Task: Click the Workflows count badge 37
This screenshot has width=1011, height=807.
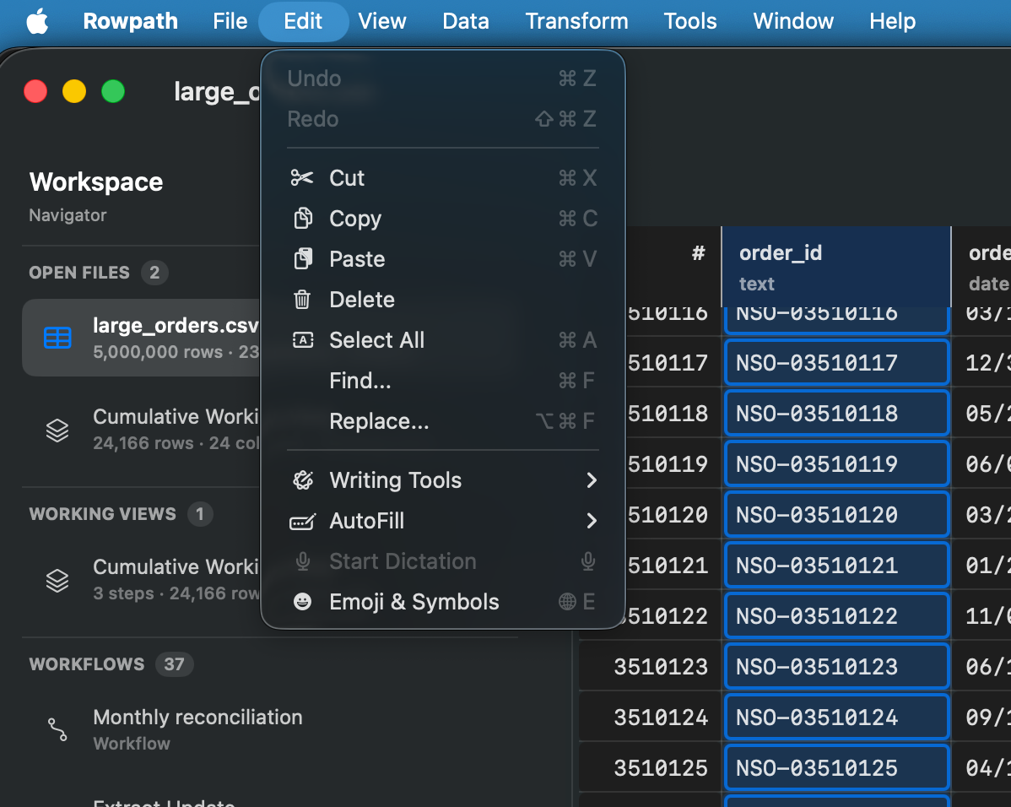Action: (x=174, y=663)
